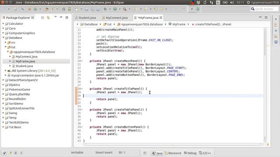Collapse the createMainPanel method fold marker
Viewport: 280px width, 157px height.
pos(82,61)
